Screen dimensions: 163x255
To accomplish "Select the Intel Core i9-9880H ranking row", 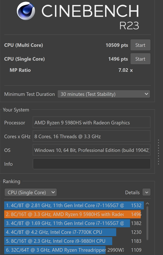I will click(x=58, y=241).
